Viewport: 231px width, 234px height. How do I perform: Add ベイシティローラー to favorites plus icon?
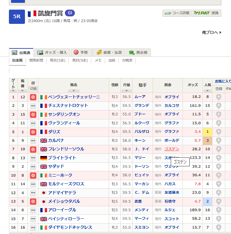[x=219, y=219]
